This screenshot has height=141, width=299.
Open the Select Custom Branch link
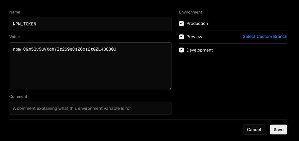(265, 36)
